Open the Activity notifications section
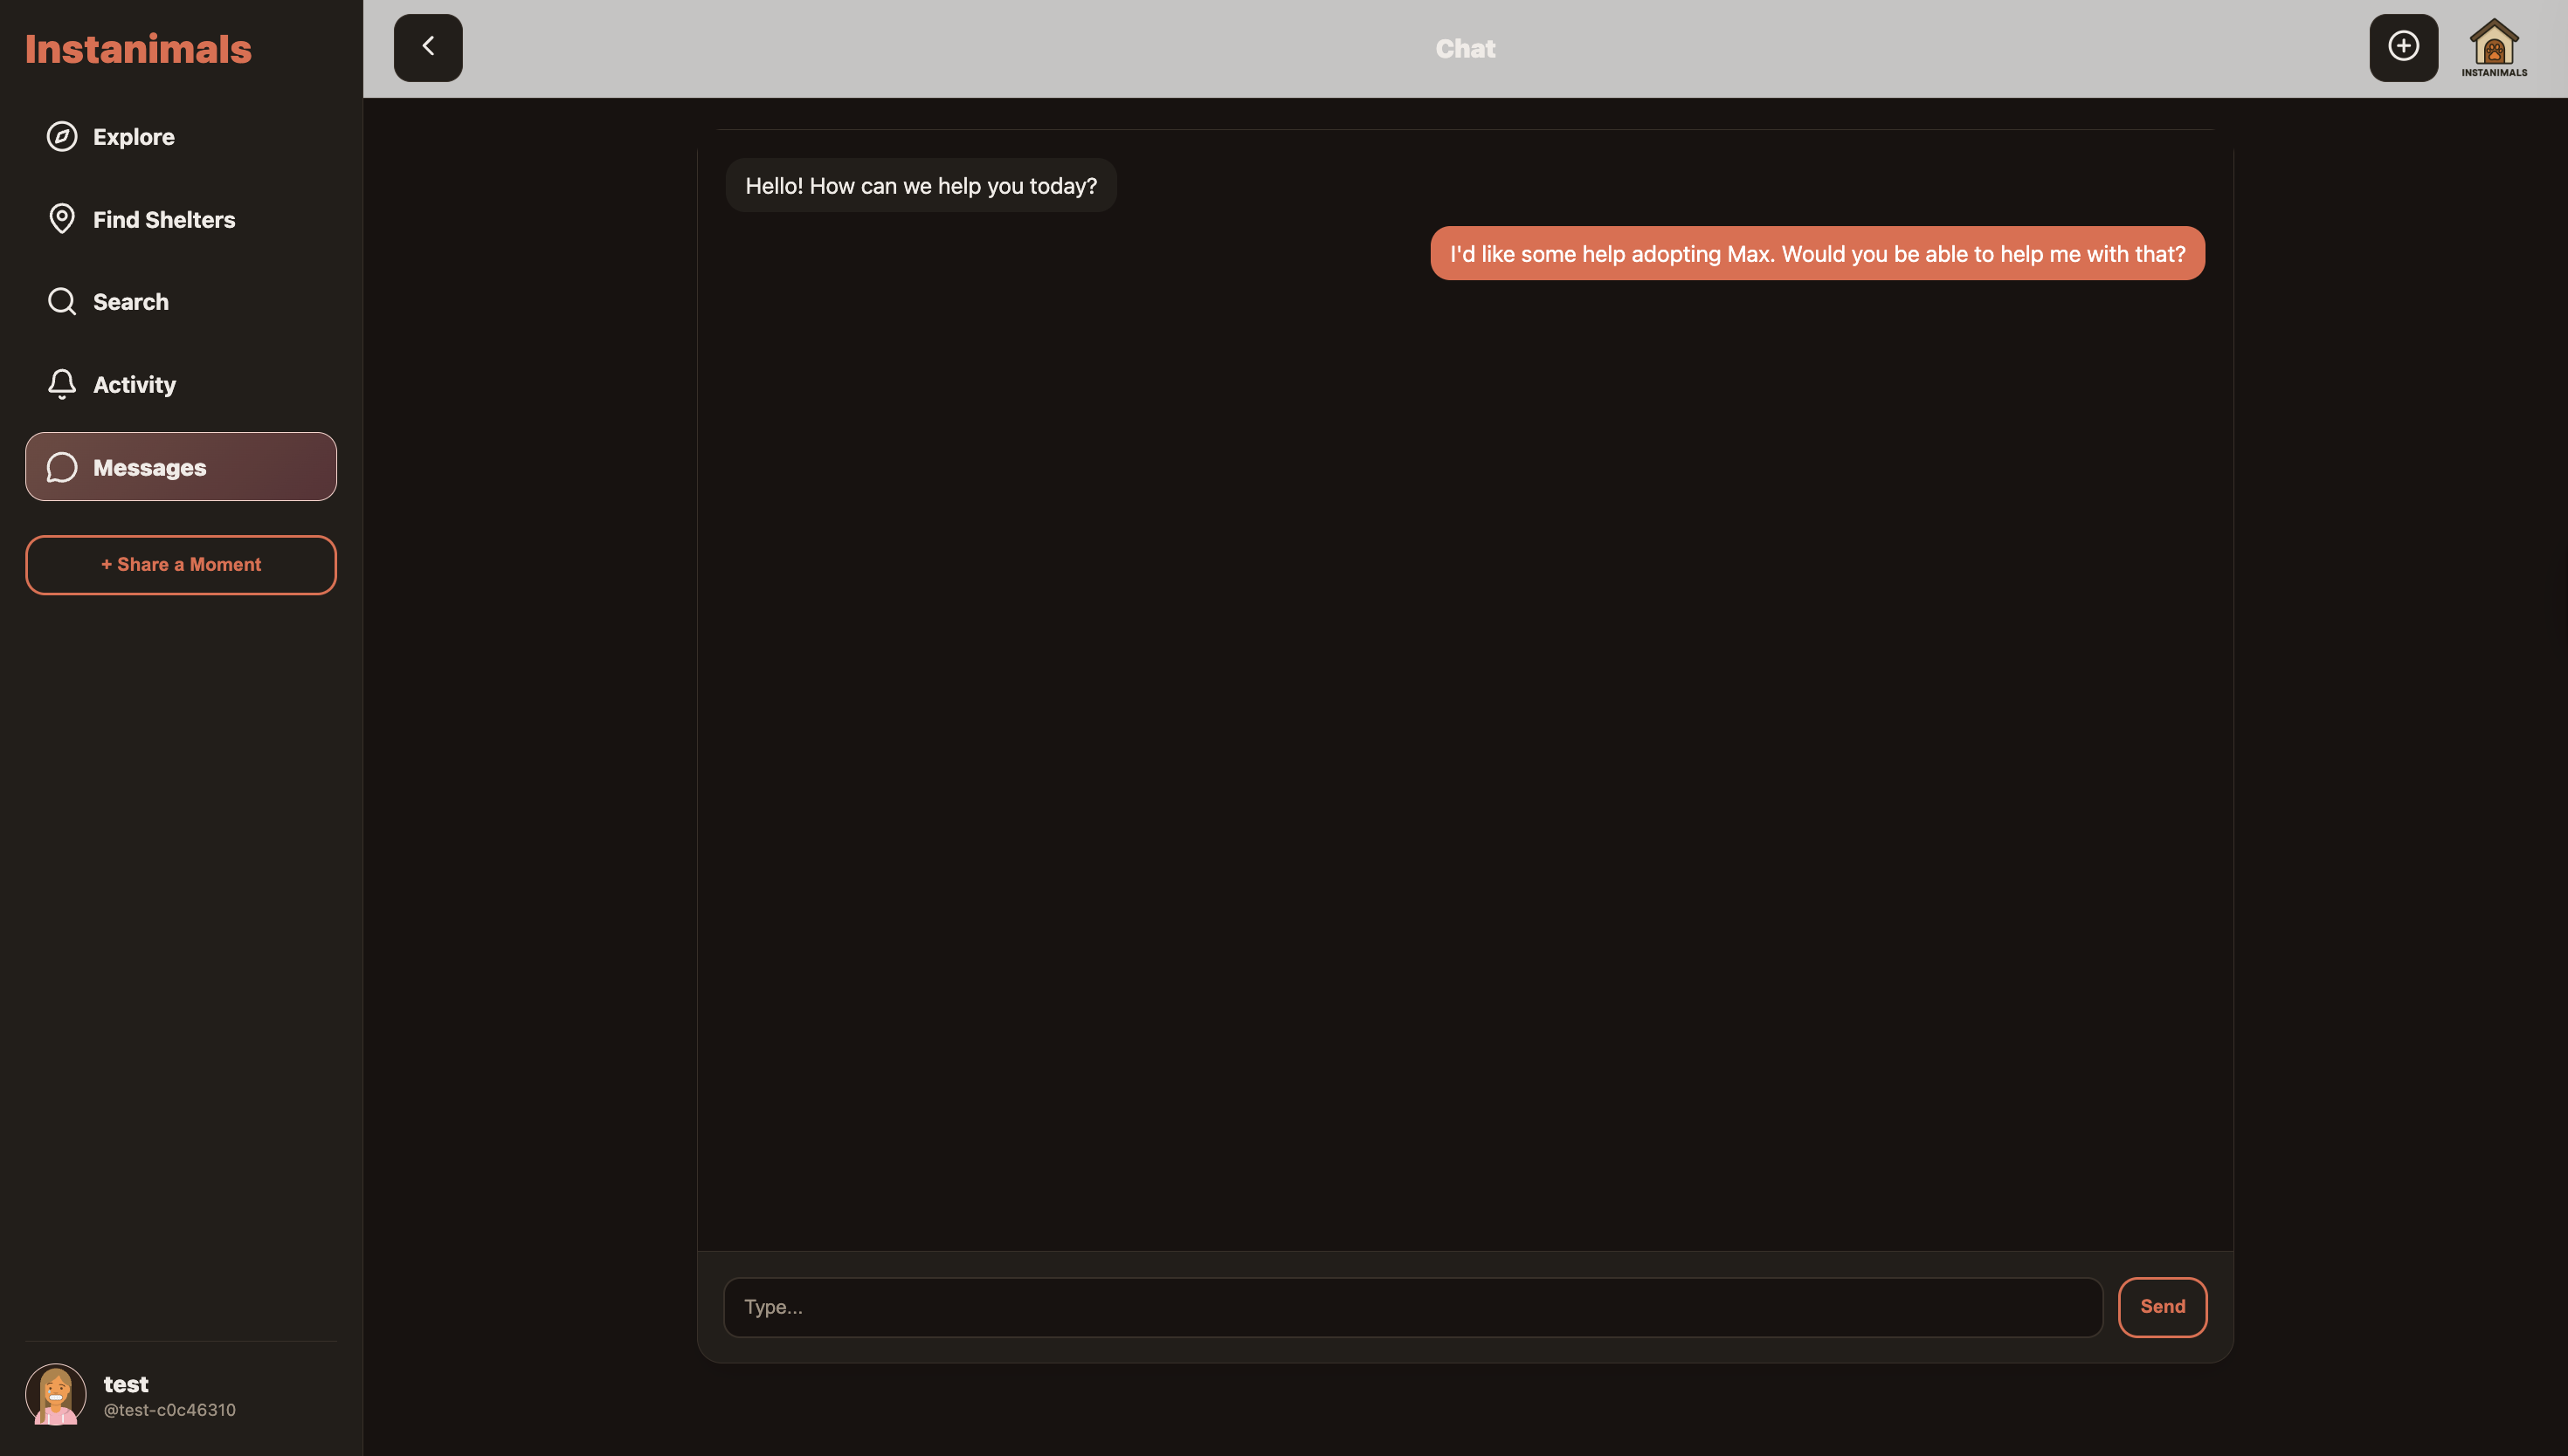This screenshot has height=1456, width=2568. pos(134,385)
